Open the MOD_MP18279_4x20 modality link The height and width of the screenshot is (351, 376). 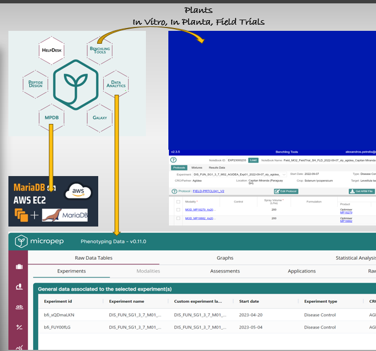(199, 210)
